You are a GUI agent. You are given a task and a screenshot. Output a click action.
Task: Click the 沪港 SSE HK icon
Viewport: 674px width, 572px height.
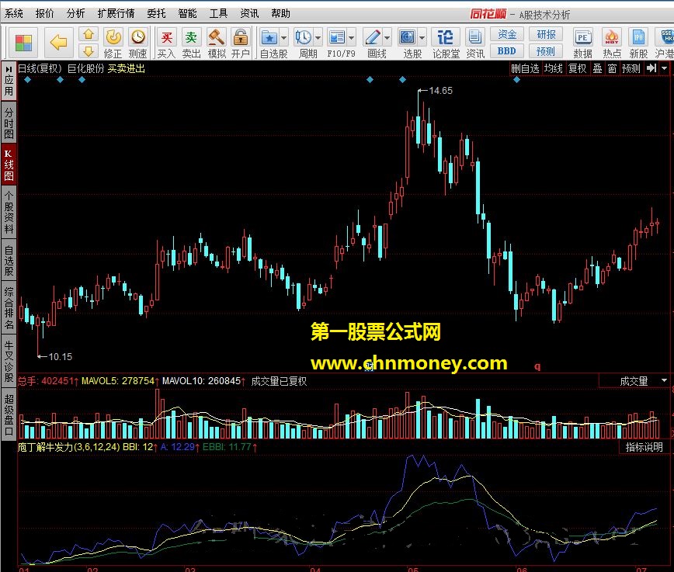665,37
